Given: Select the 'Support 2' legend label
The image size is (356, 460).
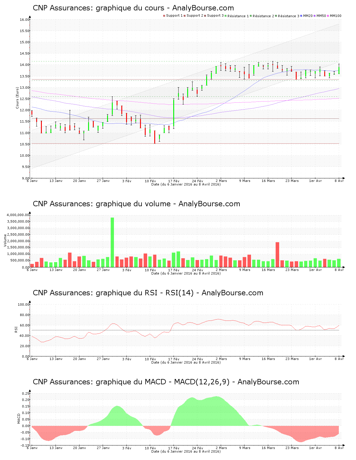Looking at the screenshot, I should tap(195, 16).
